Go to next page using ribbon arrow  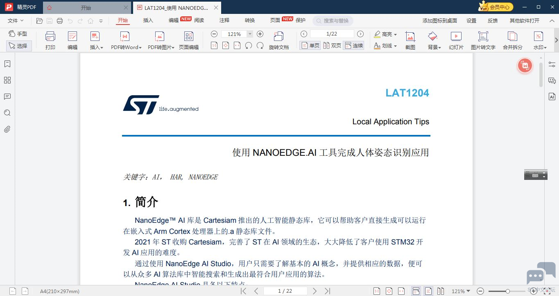[x=360, y=34]
